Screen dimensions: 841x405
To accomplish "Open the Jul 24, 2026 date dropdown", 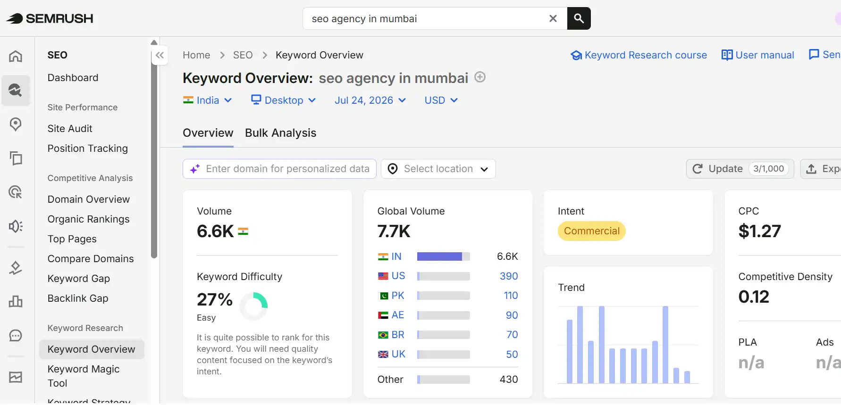I will pos(370,100).
